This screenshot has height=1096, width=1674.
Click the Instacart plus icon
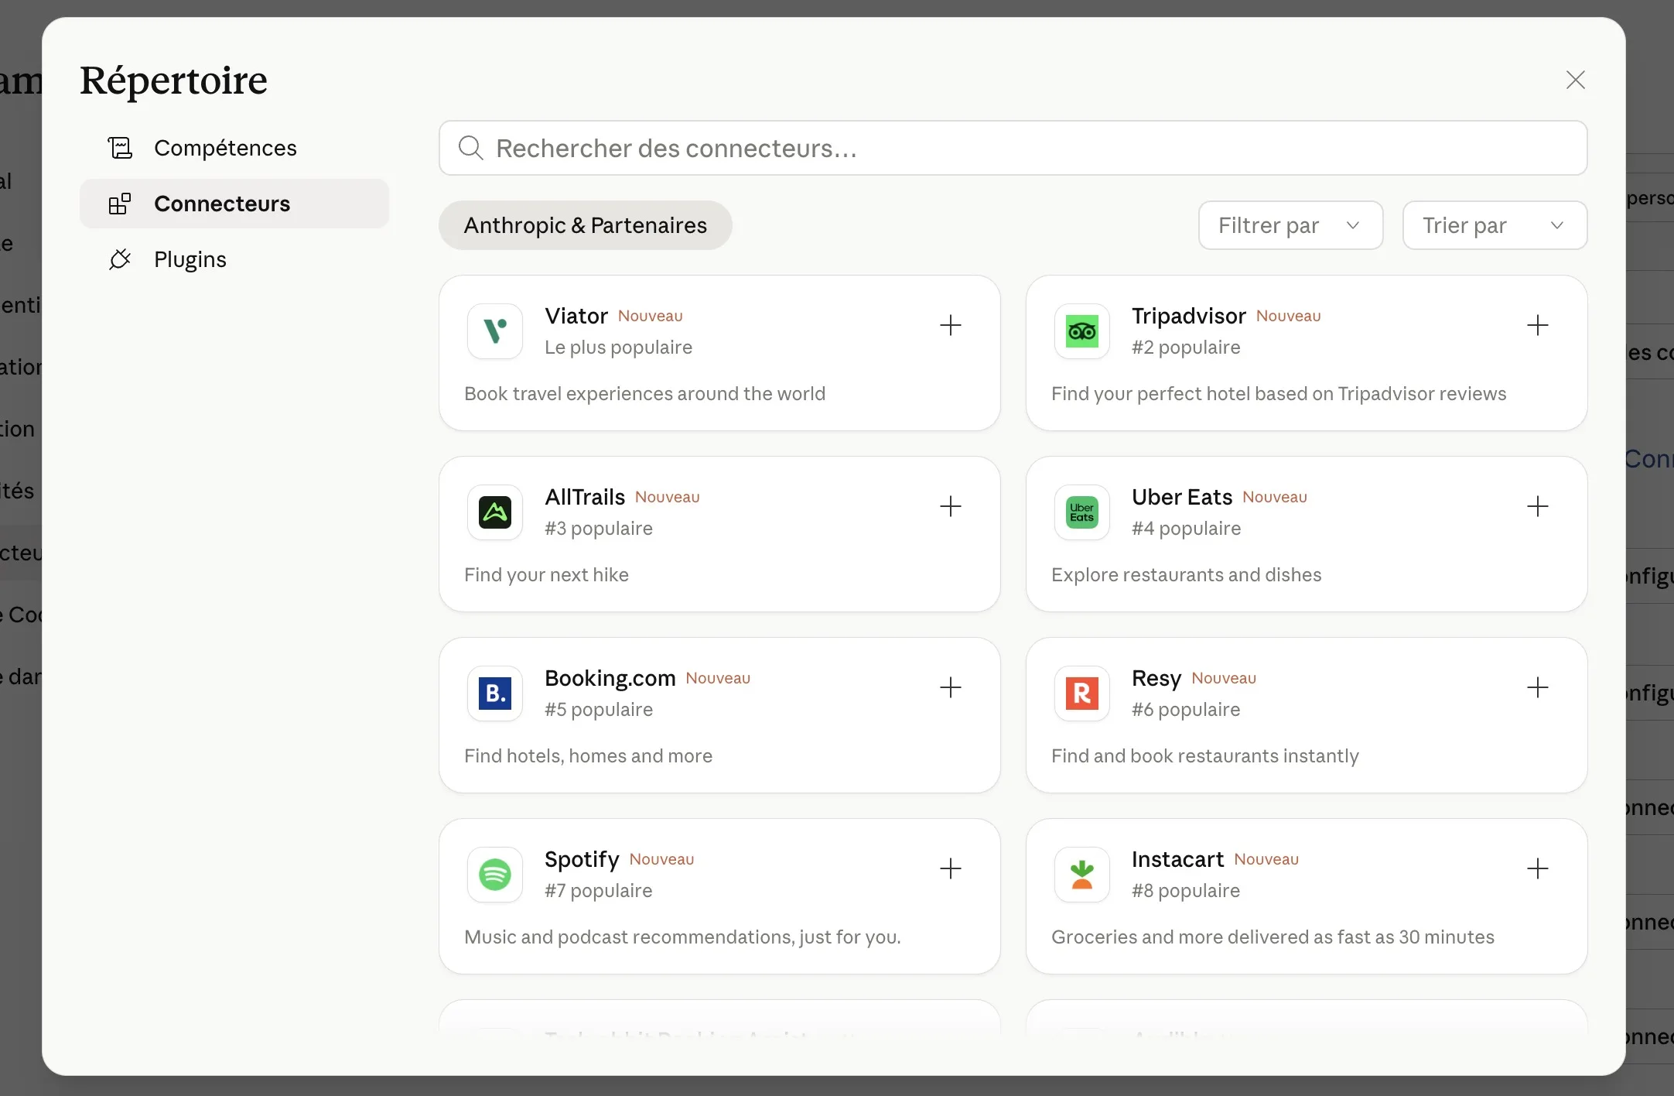tap(1537, 868)
